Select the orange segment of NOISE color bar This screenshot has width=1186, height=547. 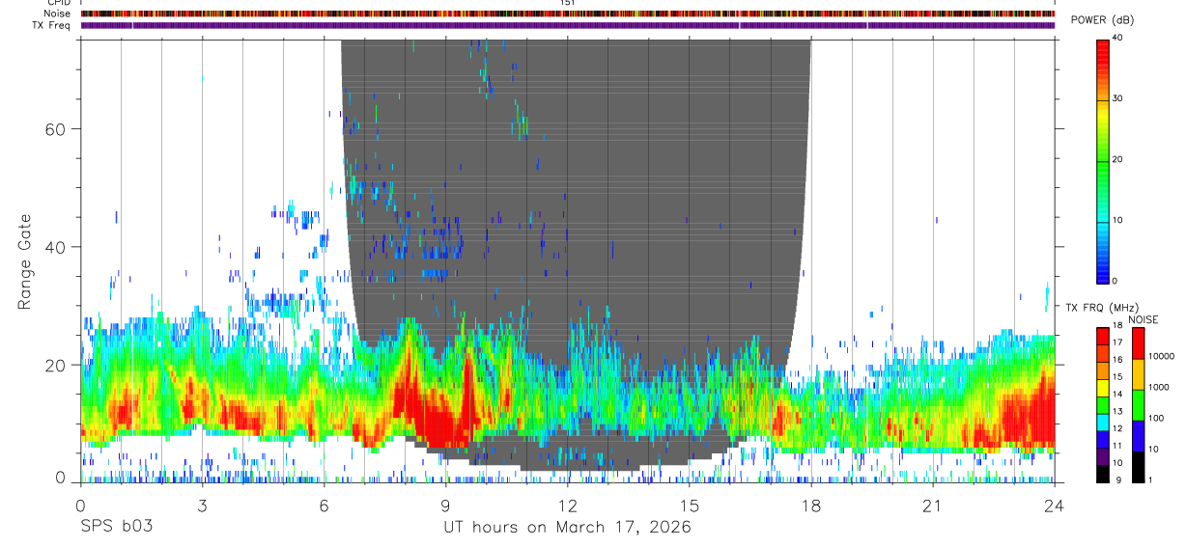[x=1137, y=374]
